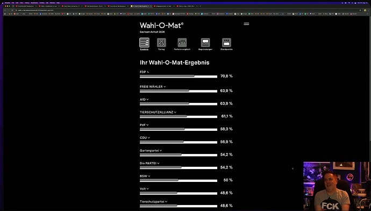Open a new browser tab
Viewport: 371px width, 211px height.
[x=200, y=6]
